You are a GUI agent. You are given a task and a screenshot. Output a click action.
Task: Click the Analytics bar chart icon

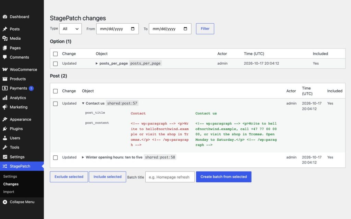5,98
